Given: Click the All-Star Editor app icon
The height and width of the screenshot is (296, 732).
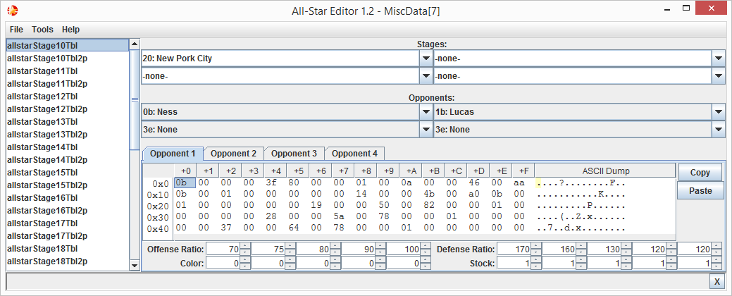Looking at the screenshot, I should [x=12, y=11].
